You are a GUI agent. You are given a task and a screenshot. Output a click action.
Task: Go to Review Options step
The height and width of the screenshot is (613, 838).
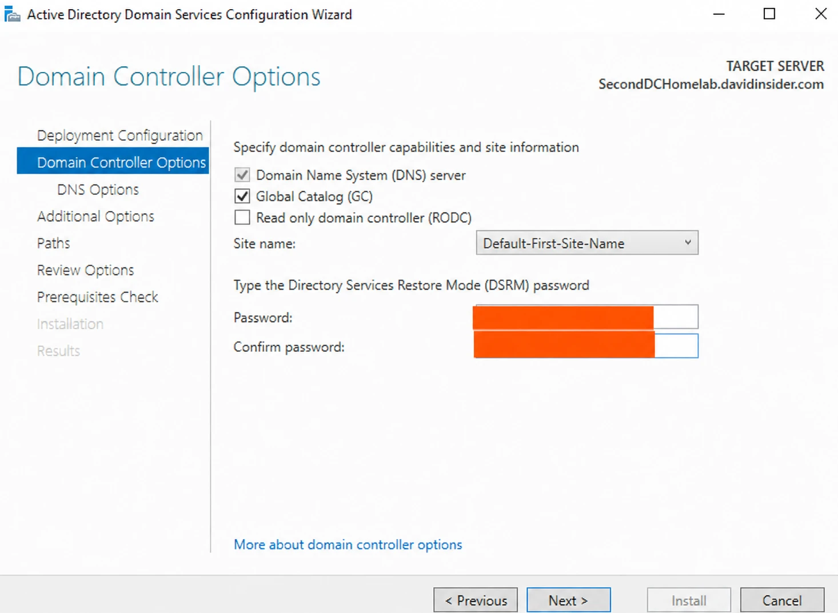point(85,270)
